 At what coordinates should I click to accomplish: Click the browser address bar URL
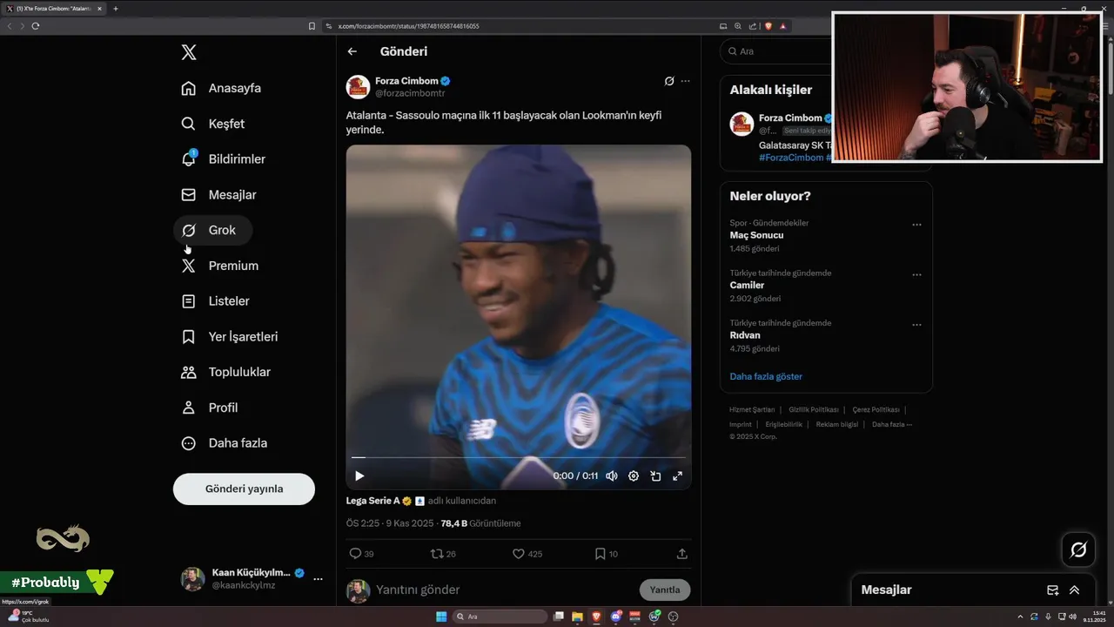(x=408, y=26)
